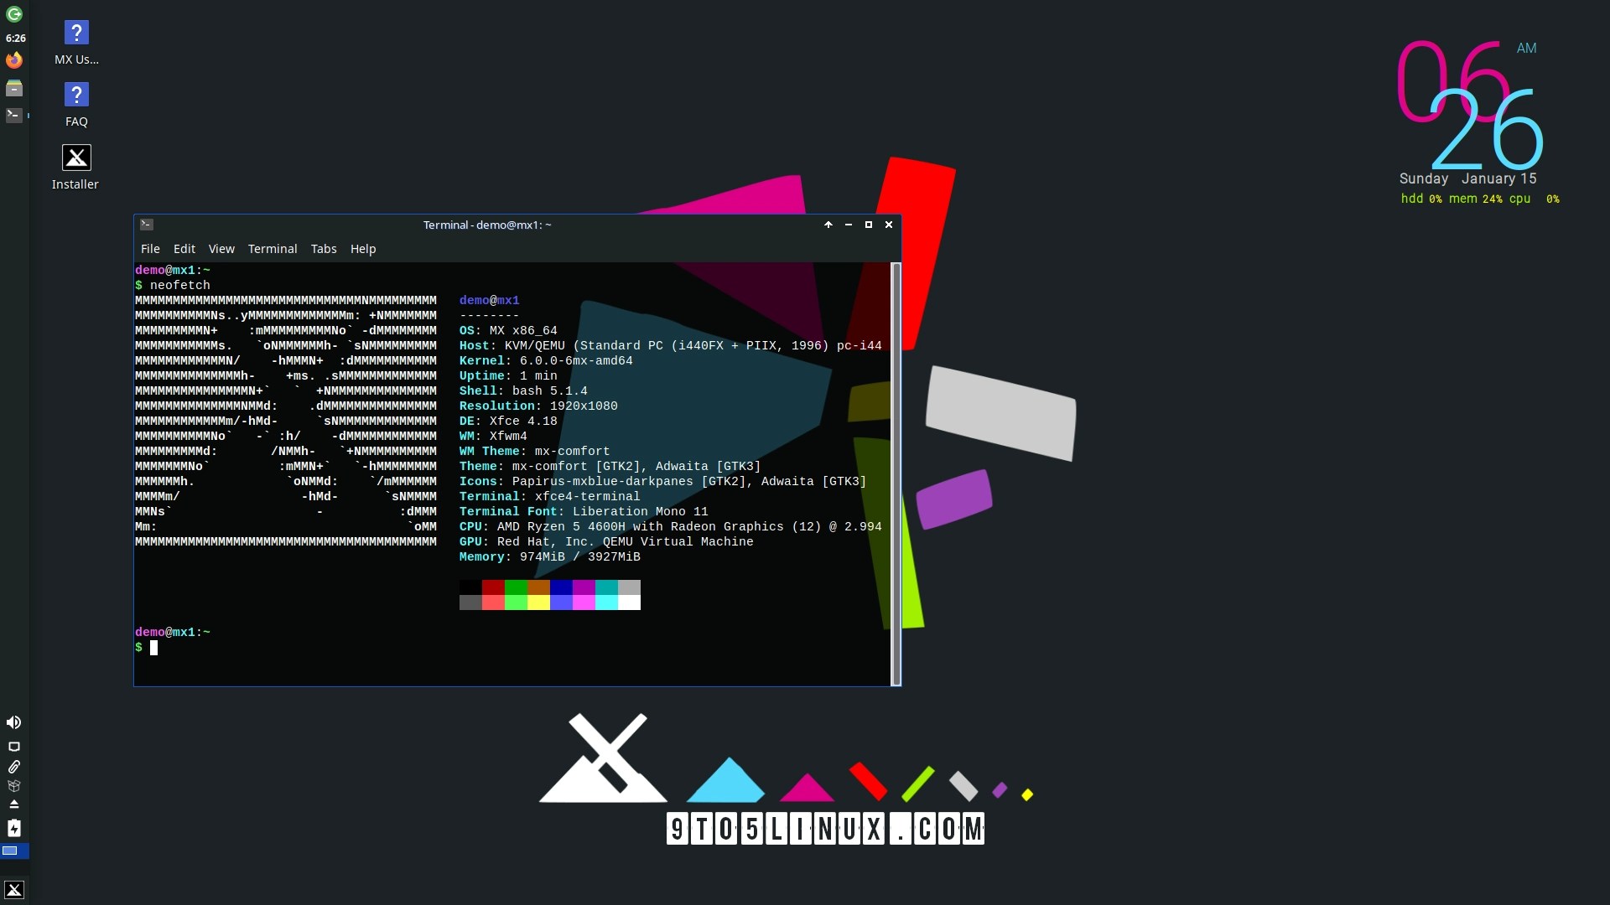Click the green logout icon in panel
Image resolution: width=1610 pixels, height=905 pixels.
pyautogui.click(x=14, y=14)
